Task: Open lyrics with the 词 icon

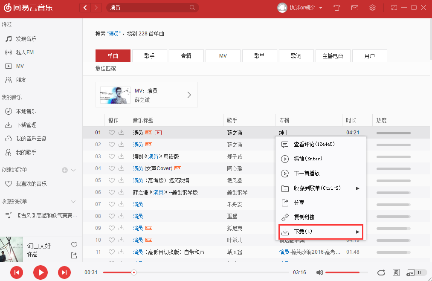Action: 396,272
